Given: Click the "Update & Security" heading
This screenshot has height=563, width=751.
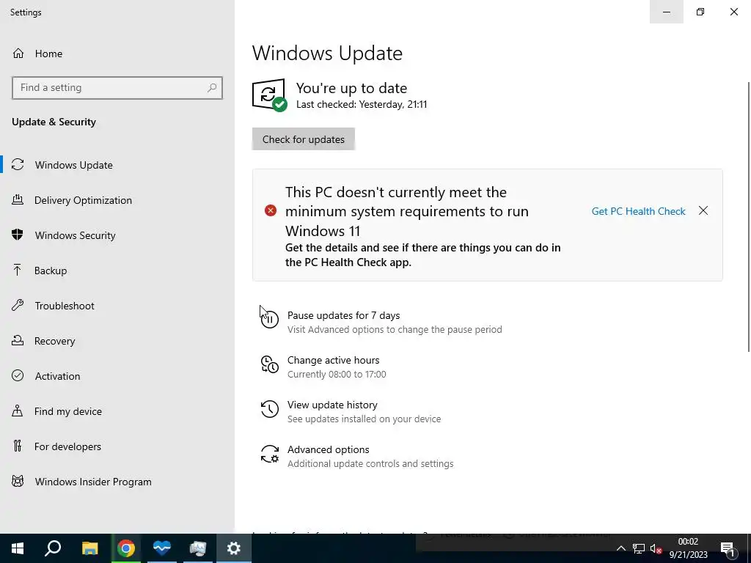Looking at the screenshot, I should pos(54,122).
